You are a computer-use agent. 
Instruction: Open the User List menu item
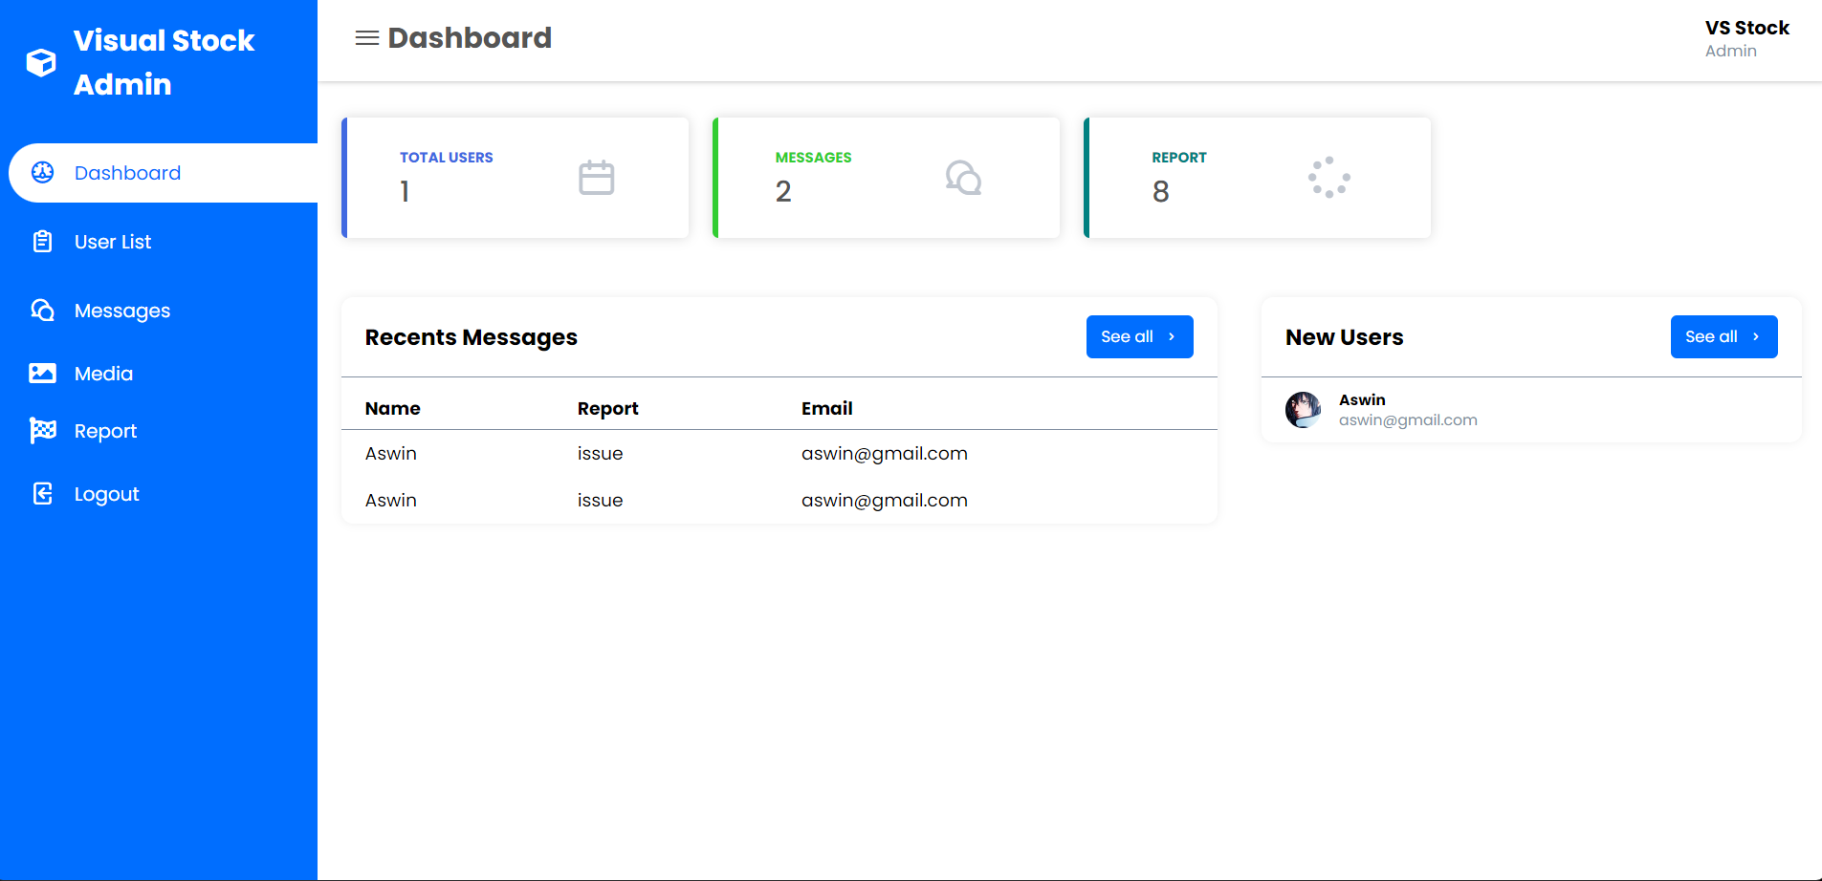[113, 242]
